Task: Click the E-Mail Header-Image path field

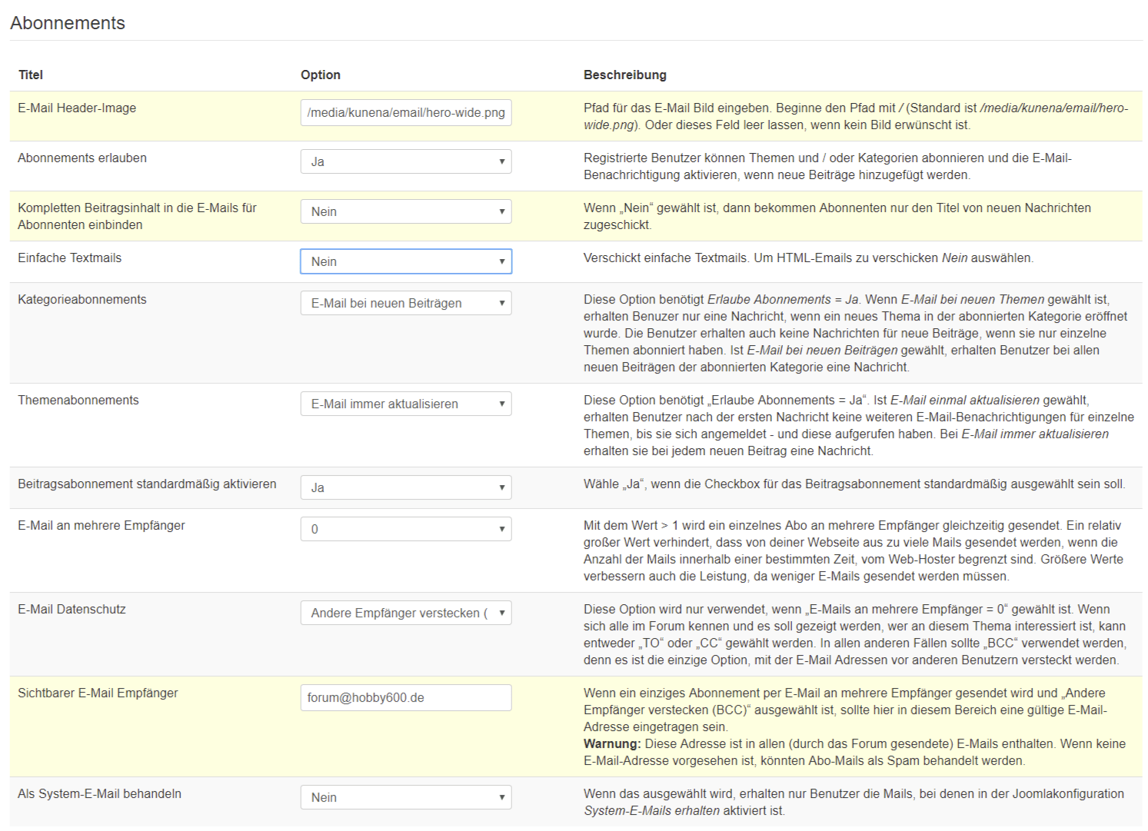Action: pyautogui.click(x=405, y=112)
